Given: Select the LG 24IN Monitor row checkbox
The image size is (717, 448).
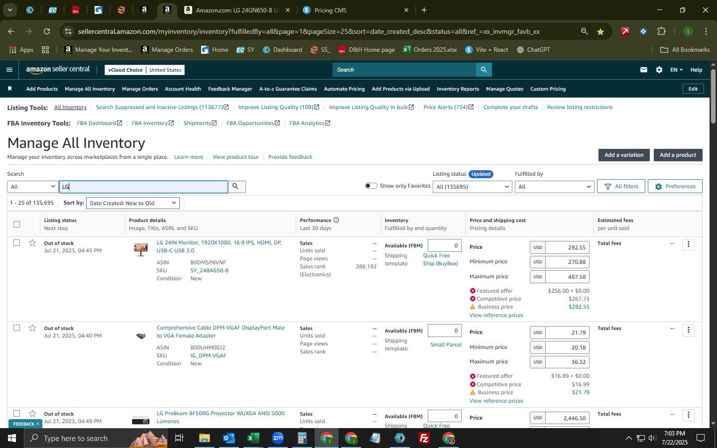Looking at the screenshot, I should [16, 243].
